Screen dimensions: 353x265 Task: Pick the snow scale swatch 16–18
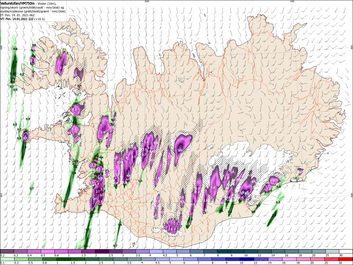(x=292, y=251)
